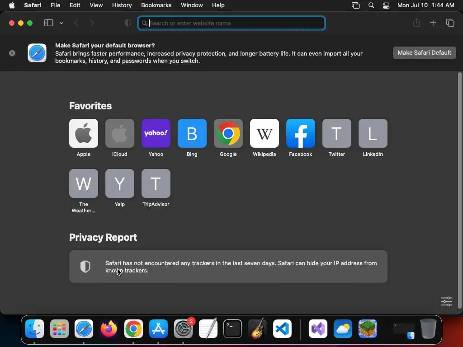Open the Google favorite

point(228,133)
